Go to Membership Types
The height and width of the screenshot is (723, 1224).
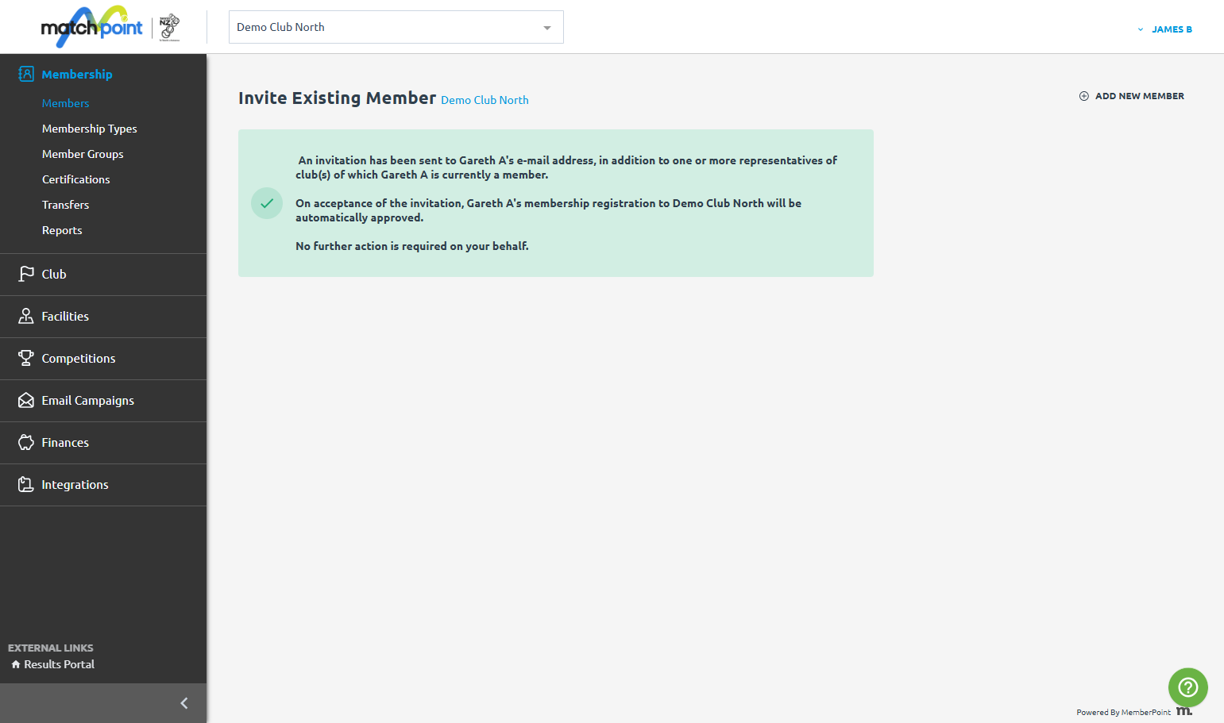coord(90,129)
